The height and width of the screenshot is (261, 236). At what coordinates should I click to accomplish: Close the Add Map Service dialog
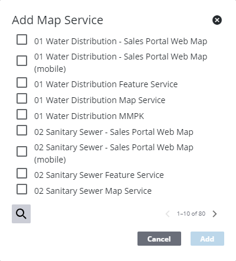tap(217, 20)
